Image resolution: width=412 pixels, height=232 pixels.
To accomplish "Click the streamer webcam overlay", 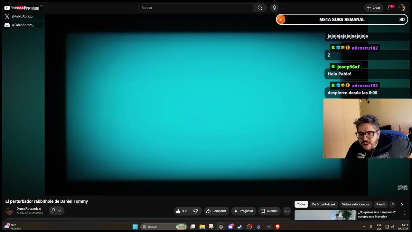I will tap(368, 128).
